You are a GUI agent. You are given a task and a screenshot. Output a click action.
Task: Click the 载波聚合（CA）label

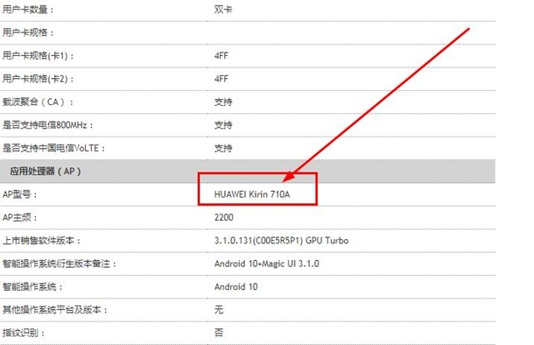pos(38,102)
